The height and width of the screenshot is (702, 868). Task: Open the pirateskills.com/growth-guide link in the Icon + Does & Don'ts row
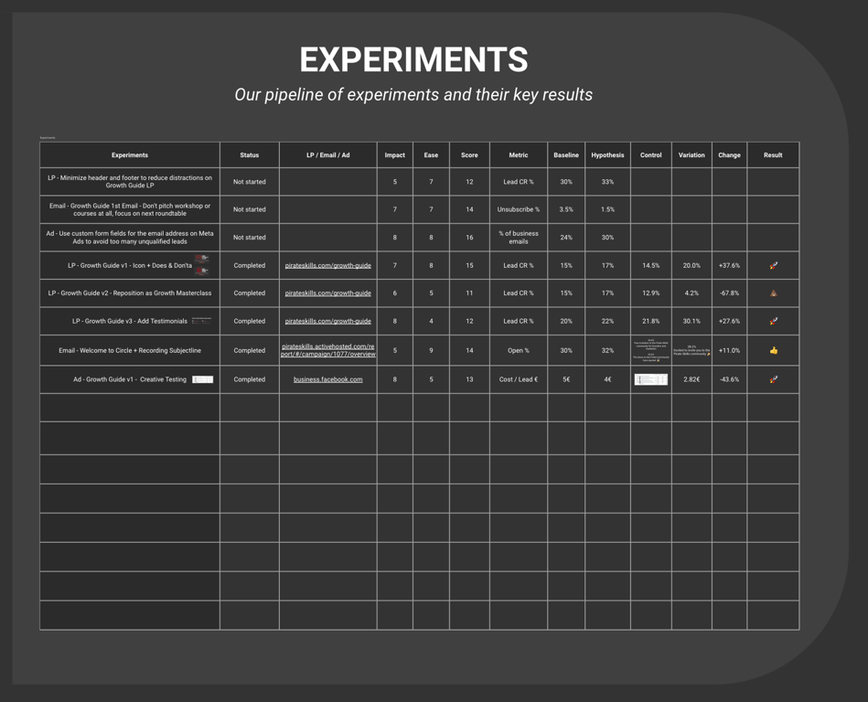coord(327,265)
